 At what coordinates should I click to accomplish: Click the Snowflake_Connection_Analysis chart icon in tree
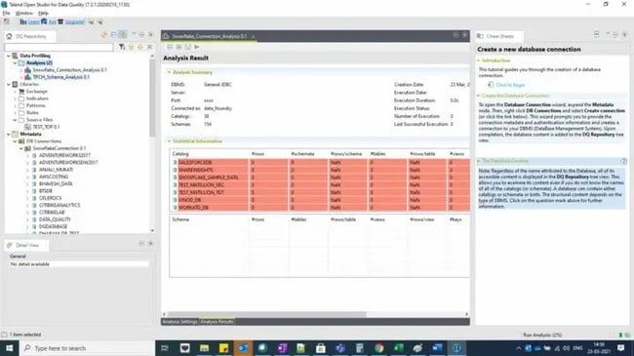click(28, 70)
